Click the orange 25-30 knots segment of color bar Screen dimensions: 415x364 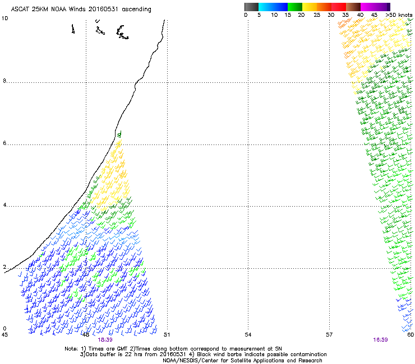coord(324,7)
